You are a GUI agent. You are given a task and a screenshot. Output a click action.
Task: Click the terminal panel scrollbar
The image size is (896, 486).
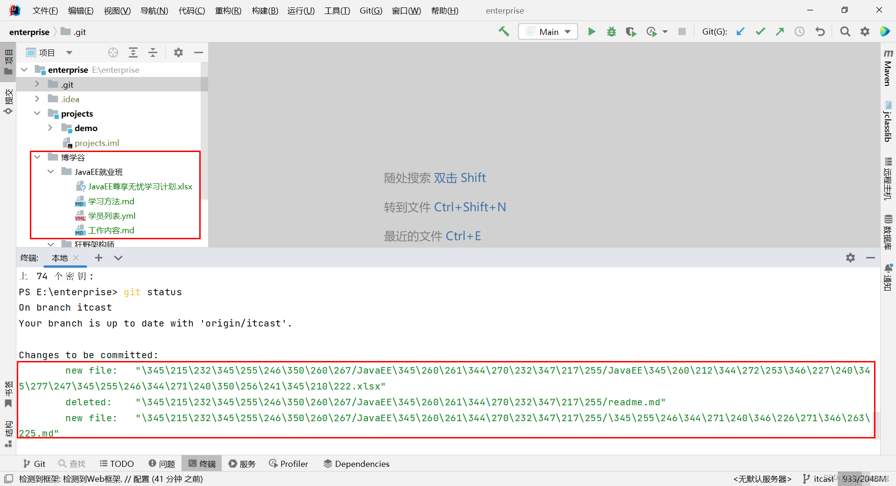877,425
